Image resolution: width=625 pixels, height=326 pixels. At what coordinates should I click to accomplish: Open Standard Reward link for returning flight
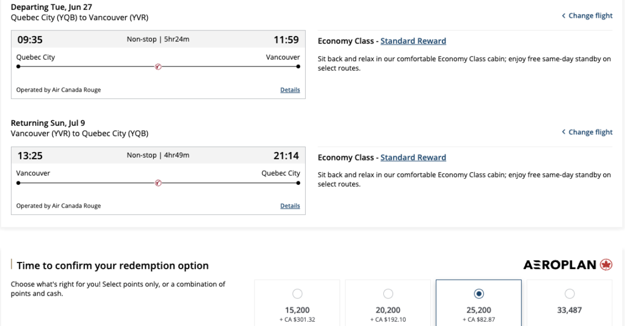(413, 158)
